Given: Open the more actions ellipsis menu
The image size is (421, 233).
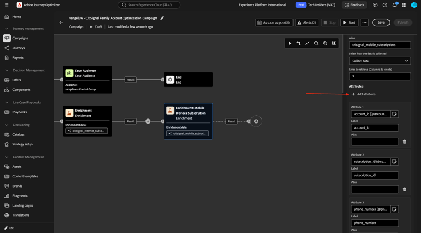Looking at the screenshot, I should pyautogui.click(x=364, y=22).
